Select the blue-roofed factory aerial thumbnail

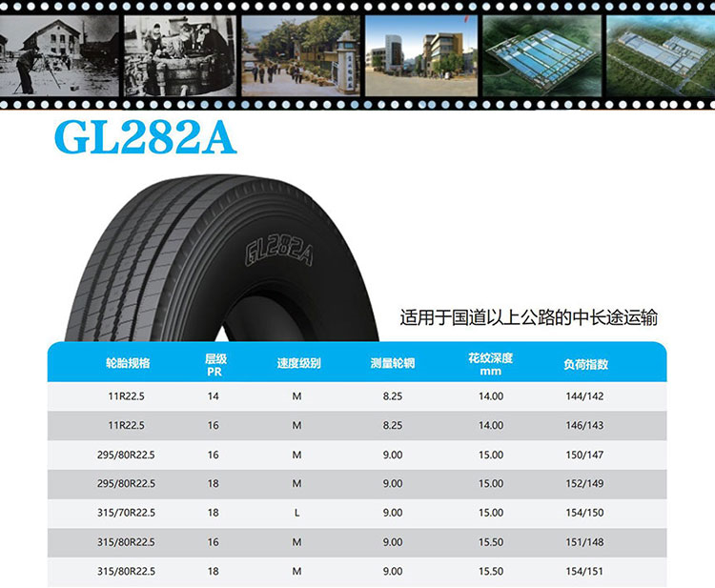[539, 55]
